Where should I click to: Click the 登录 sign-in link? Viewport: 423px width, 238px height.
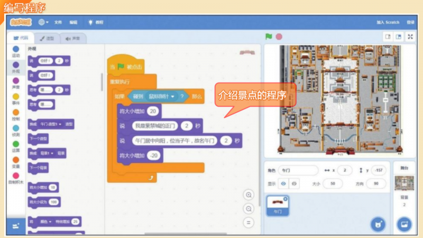point(410,22)
